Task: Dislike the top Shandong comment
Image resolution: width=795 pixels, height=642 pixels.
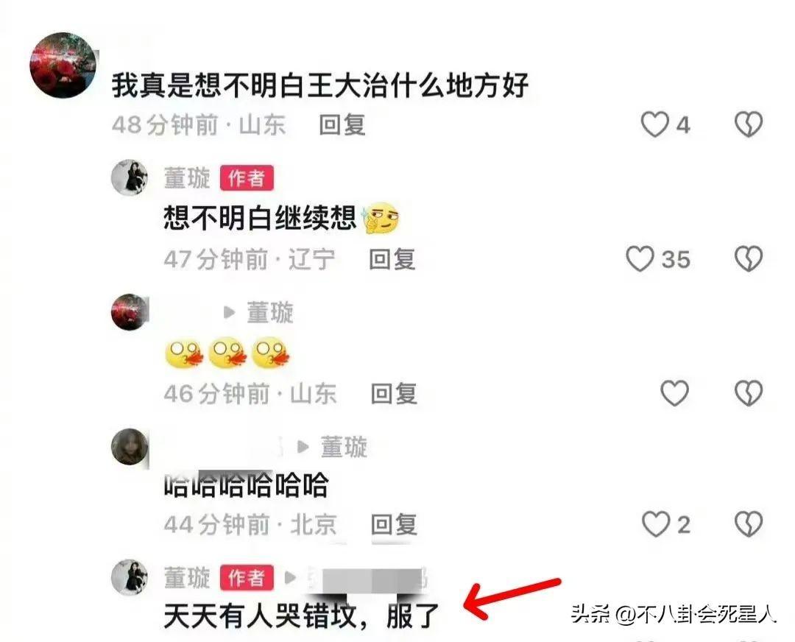Action: [749, 124]
